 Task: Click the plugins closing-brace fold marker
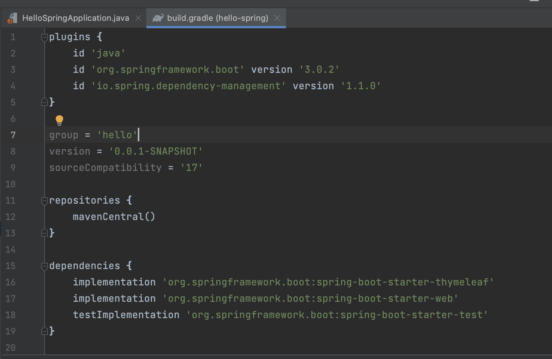click(x=45, y=102)
